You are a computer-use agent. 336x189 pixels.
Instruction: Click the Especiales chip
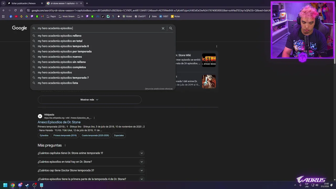119,135
